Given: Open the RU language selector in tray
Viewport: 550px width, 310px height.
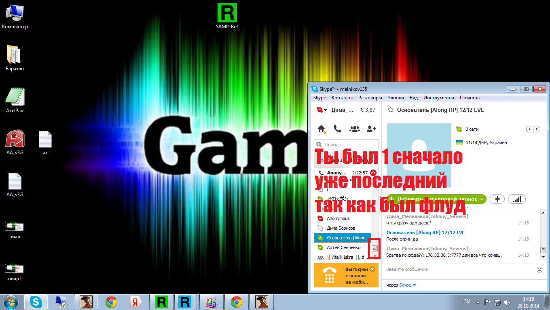Looking at the screenshot, I should (x=467, y=301).
